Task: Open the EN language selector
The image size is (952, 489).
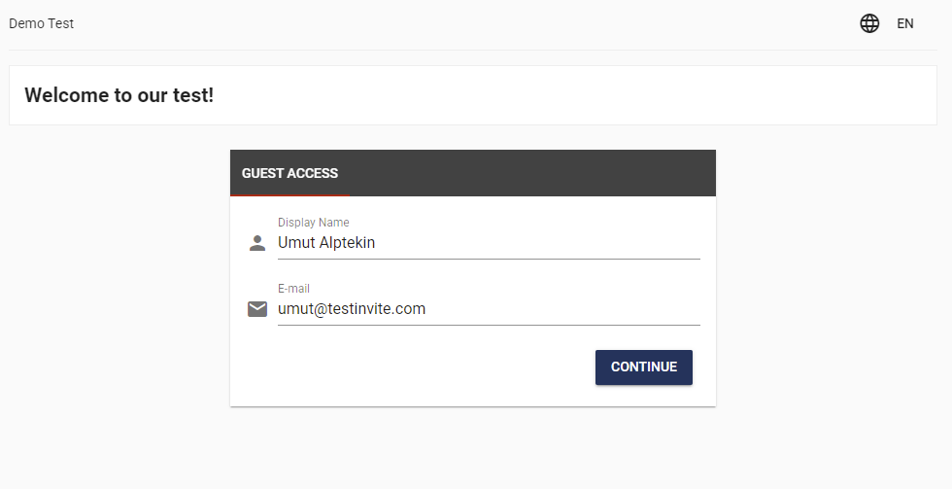Action: point(905,23)
